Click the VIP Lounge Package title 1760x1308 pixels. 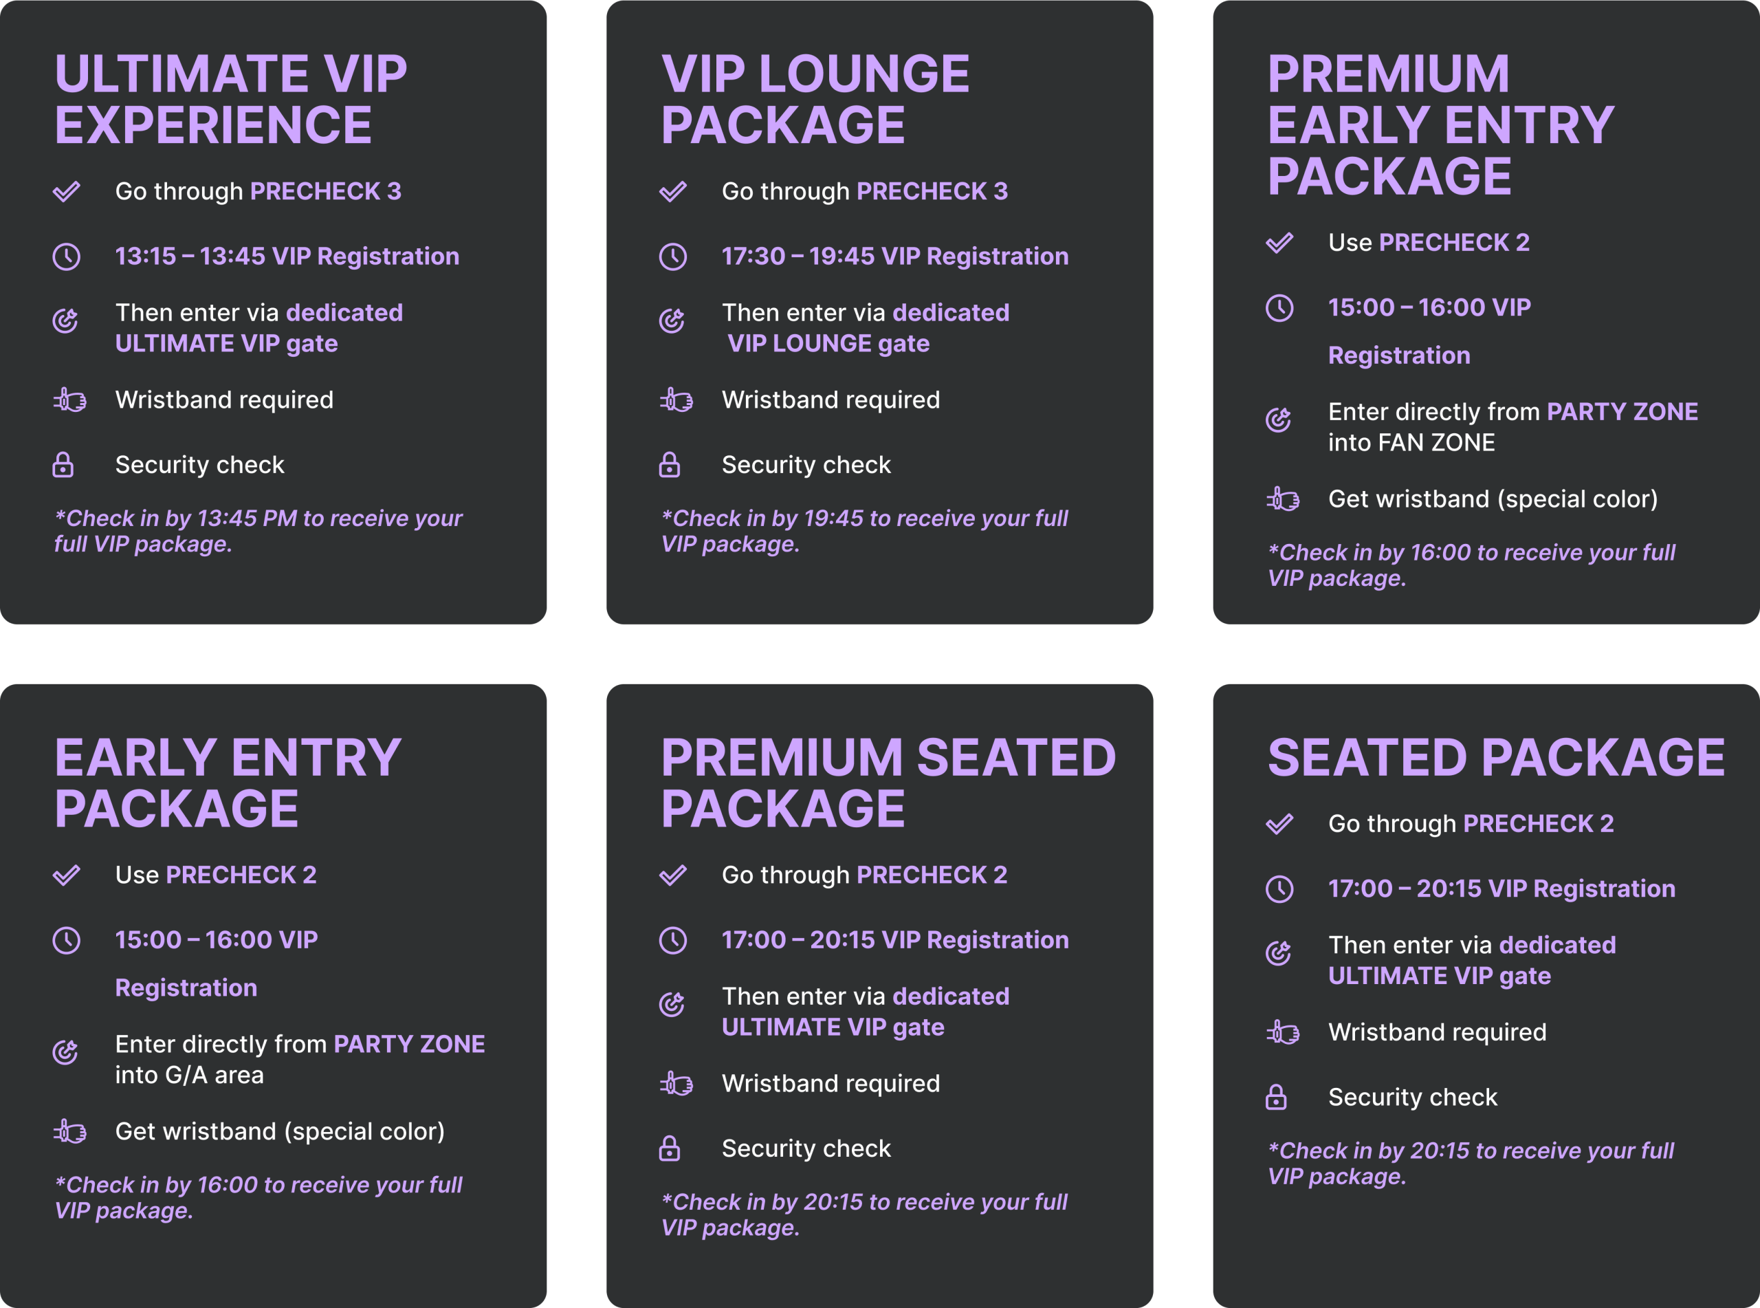tap(815, 99)
